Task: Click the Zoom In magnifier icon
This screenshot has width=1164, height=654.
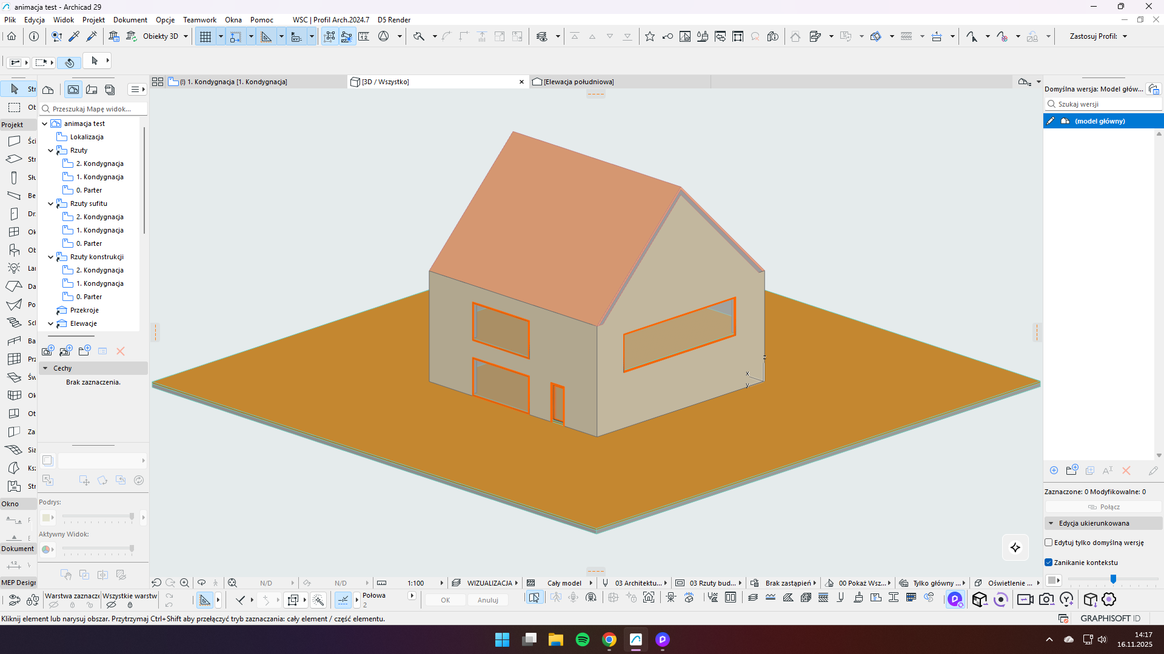Action: (185, 583)
